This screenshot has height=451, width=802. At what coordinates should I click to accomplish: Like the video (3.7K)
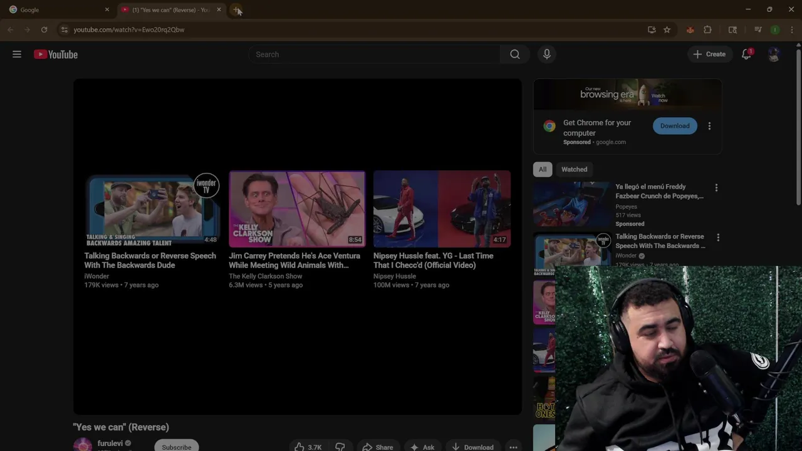point(308,447)
